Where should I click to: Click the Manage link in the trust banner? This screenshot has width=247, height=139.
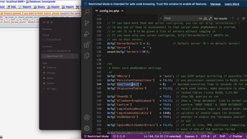(215, 4)
